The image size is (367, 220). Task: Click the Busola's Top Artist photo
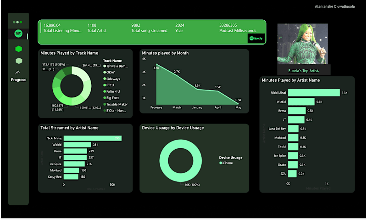tap(302, 44)
